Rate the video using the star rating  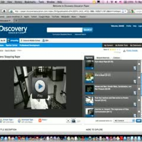[x=115, y=50]
